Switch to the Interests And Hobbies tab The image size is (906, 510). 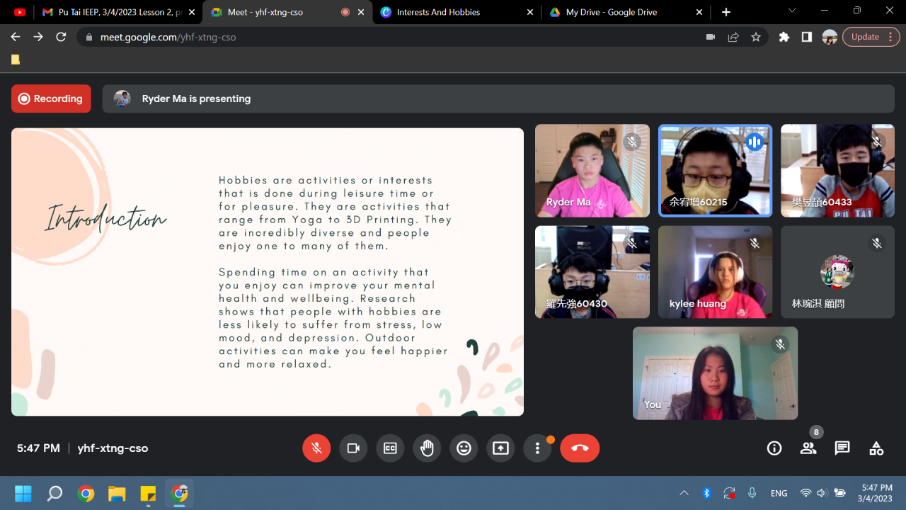coord(457,12)
